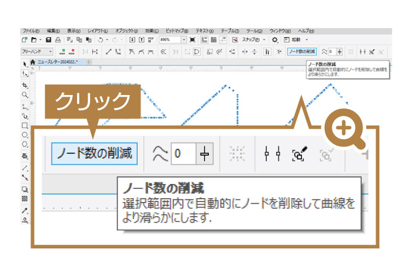Select the Transparency checkerboard tool

[25, 199]
